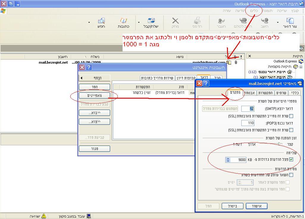This screenshot has height=219, width=305.
Task: Switch to the Connection (התקשרות) tab in properties
Action: (x=265, y=93)
